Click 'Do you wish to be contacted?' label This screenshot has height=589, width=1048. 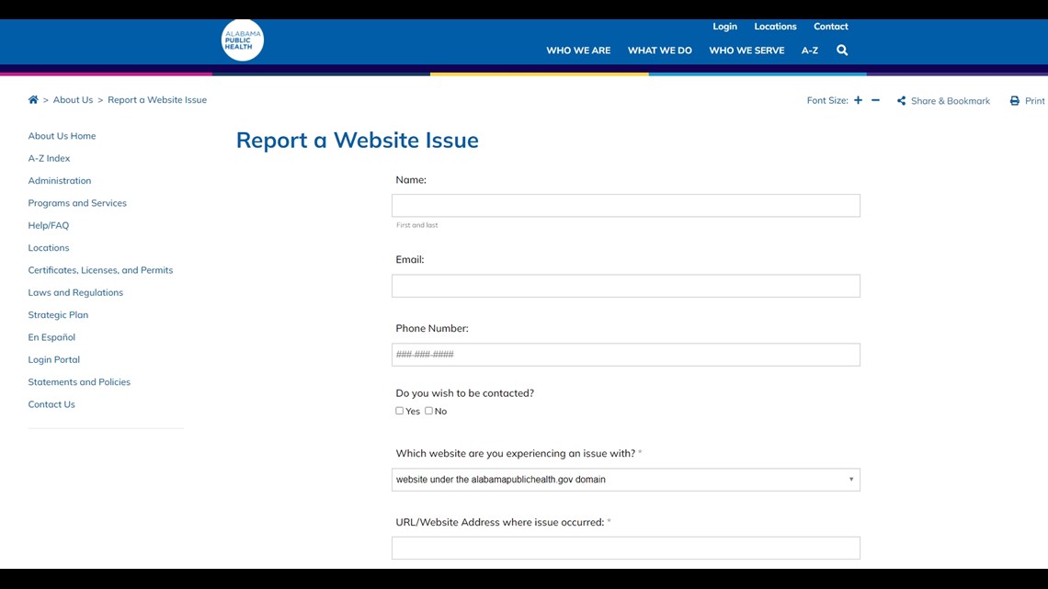[x=464, y=393]
